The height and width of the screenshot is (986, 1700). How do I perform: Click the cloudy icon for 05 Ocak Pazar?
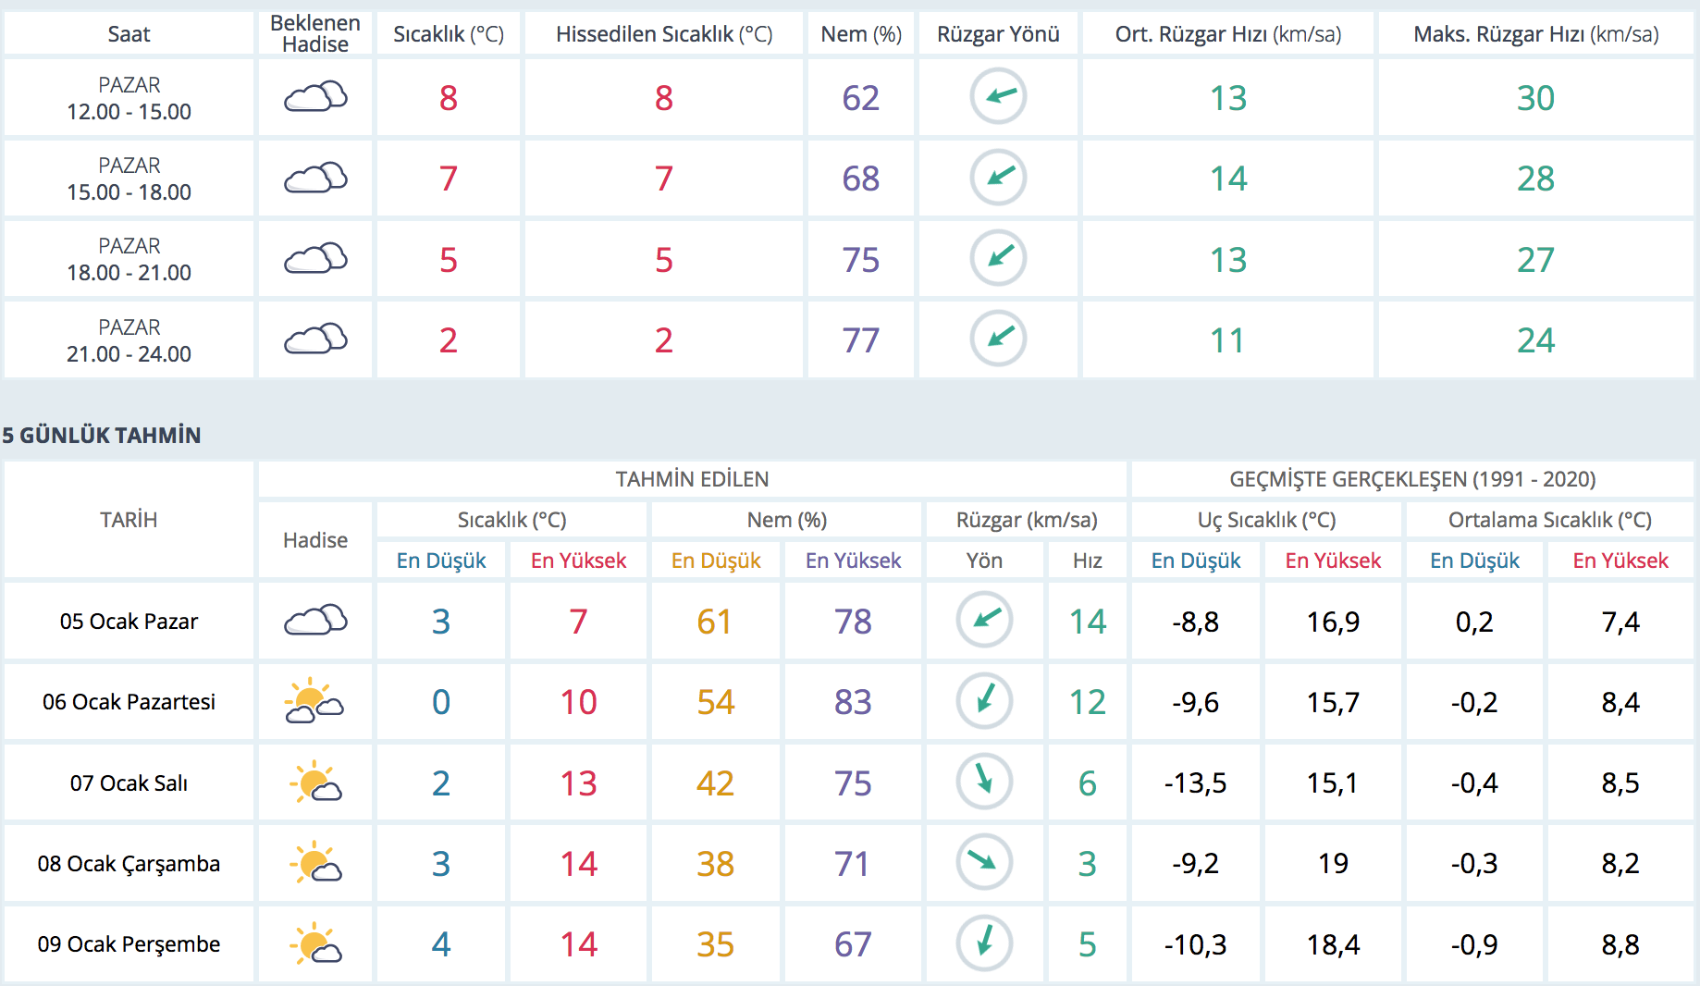coord(315,621)
